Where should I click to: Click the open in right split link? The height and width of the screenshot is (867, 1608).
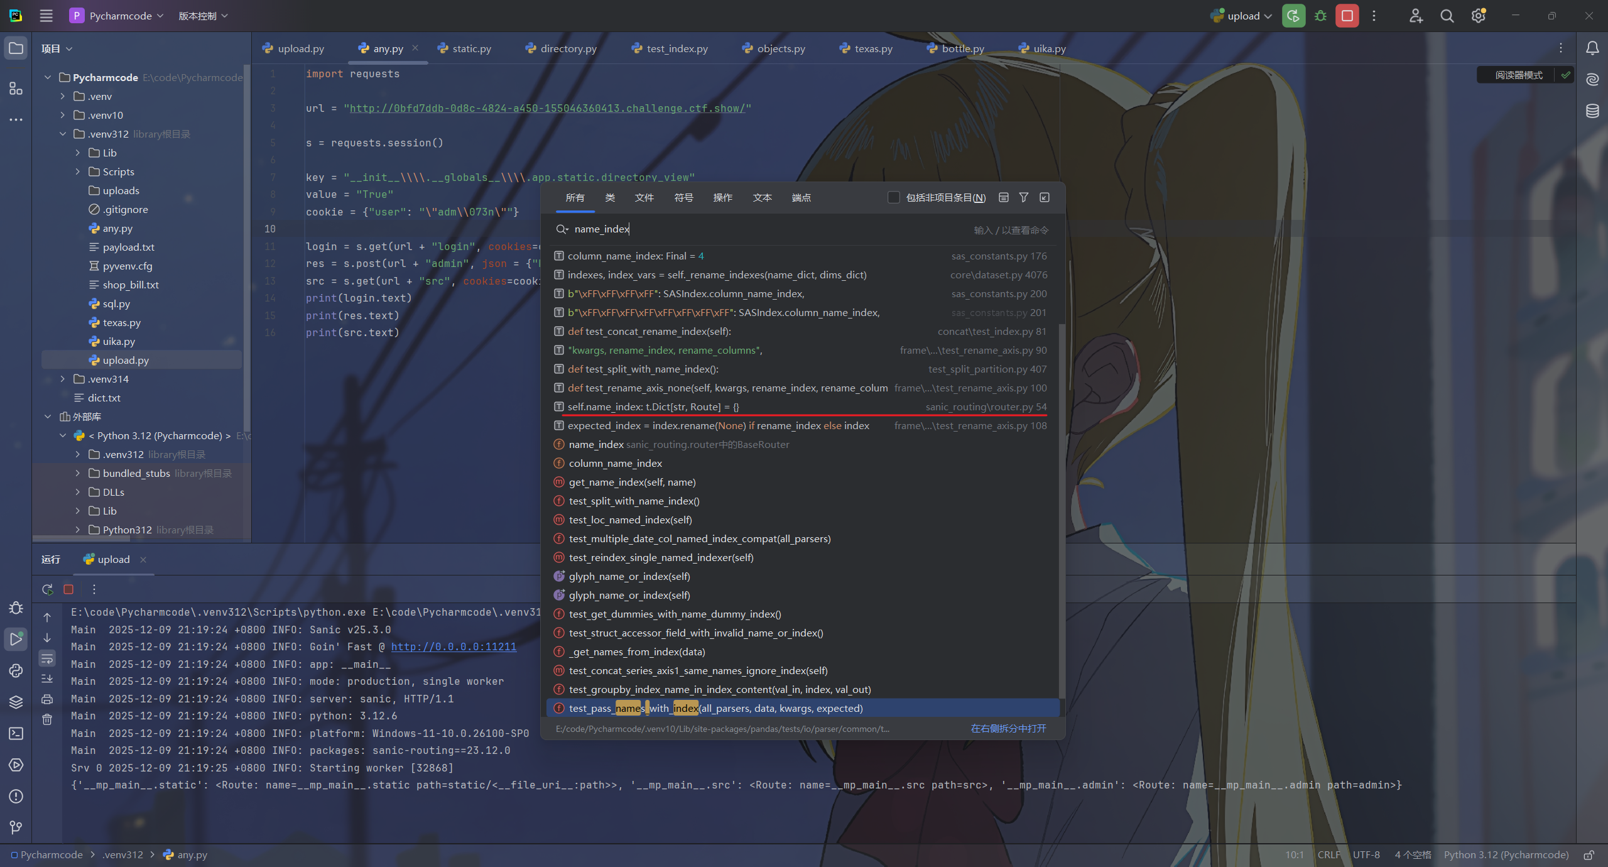[x=1008, y=728]
